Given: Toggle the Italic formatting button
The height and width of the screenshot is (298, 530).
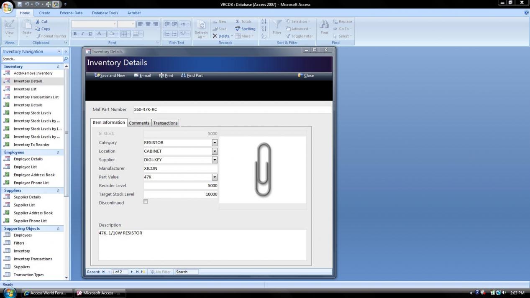Looking at the screenshot, I should coord(83,34).
